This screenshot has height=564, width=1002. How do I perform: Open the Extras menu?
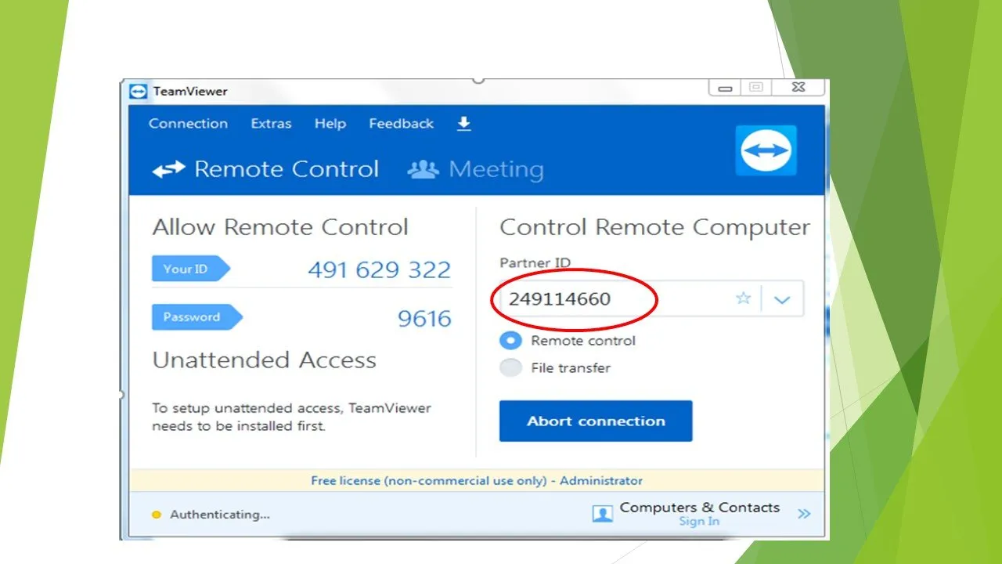(x=271, y=124)
